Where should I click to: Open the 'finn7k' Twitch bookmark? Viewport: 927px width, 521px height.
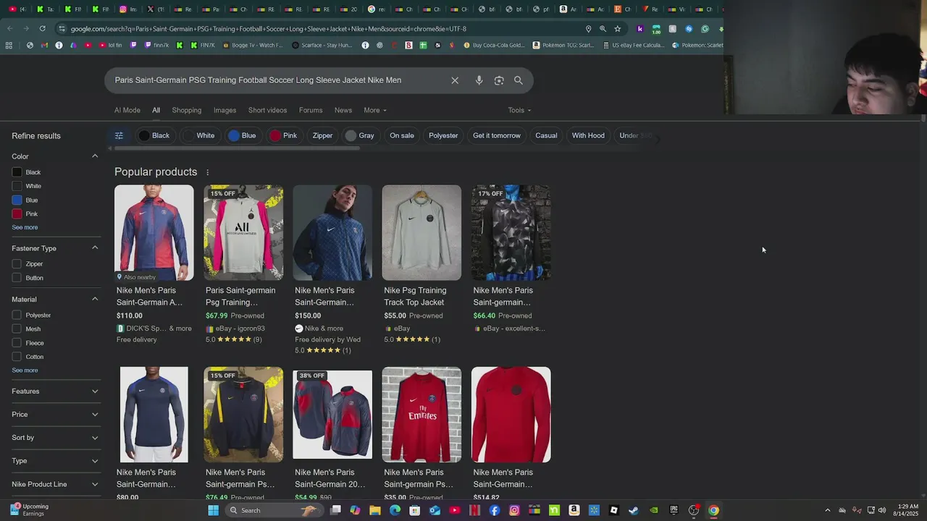pyautogui.click(x=158, y=45)
